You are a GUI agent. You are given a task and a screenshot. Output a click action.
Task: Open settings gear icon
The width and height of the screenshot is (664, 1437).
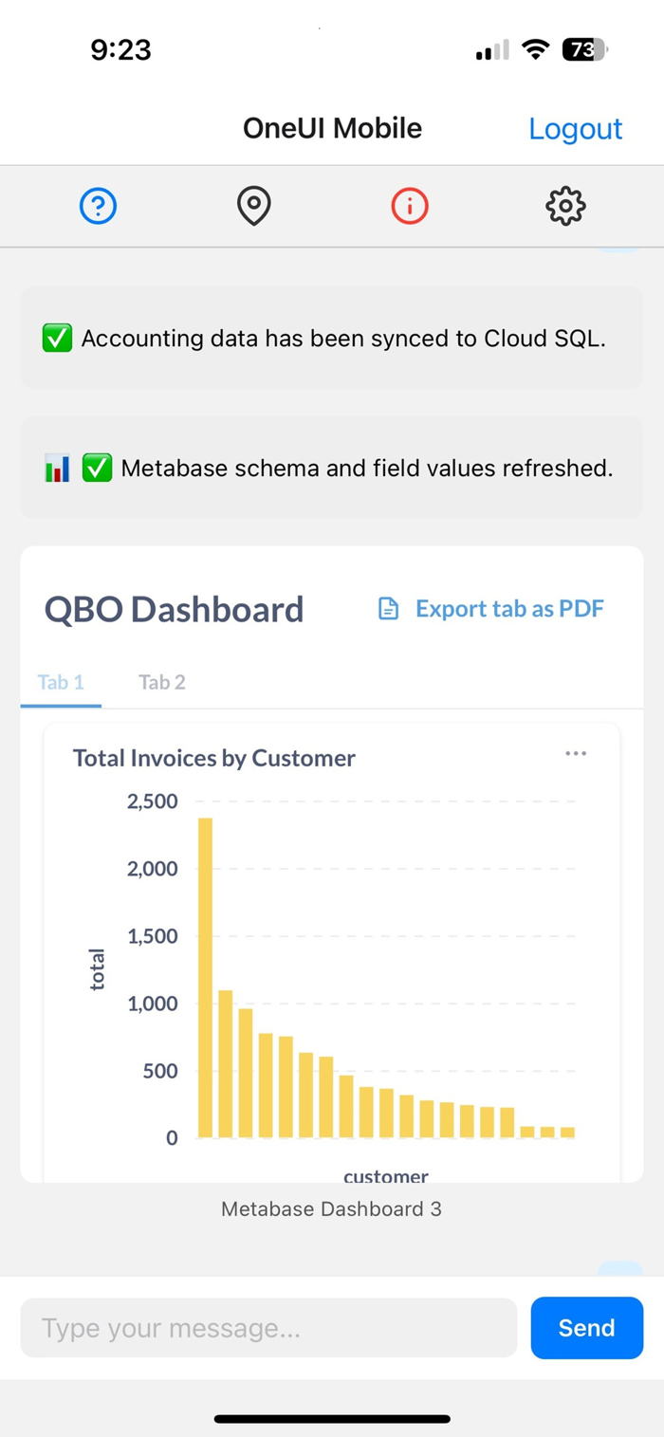[565, 206]
